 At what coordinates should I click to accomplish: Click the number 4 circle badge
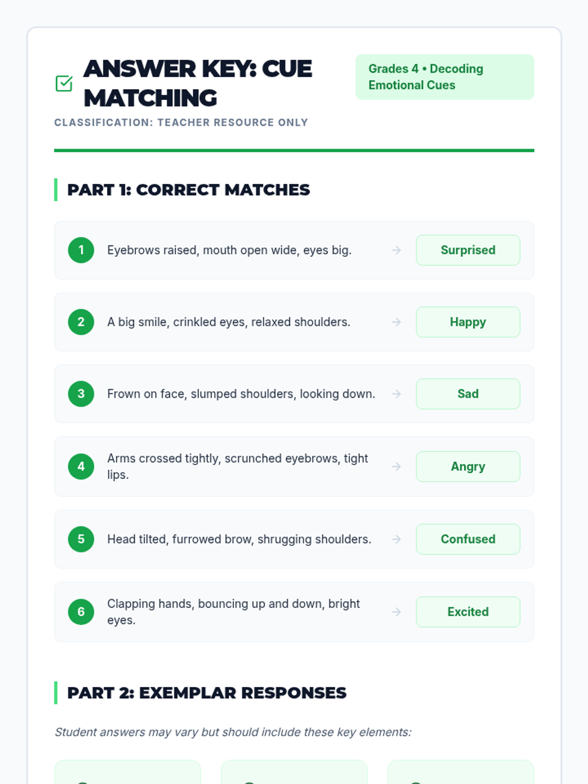click(x=81, y=466)
